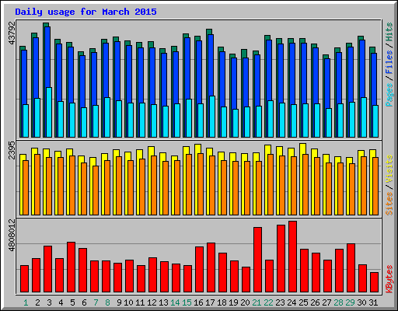Click day 30 on the date axis
Screen dimensions: 398x311
361,302
